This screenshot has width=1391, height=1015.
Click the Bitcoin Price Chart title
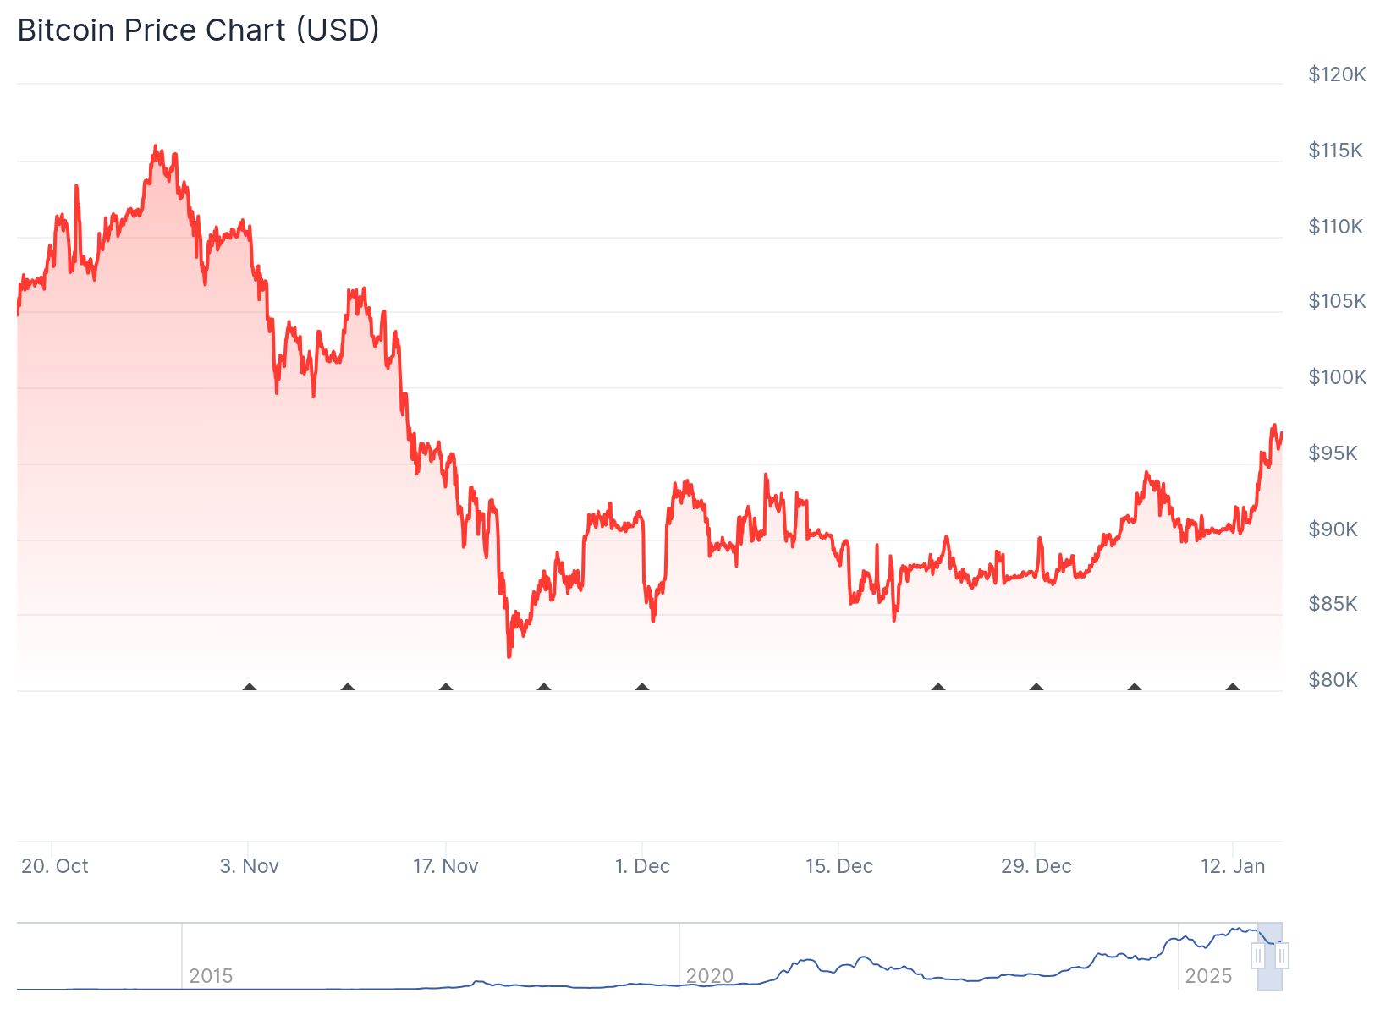point(198,30)
